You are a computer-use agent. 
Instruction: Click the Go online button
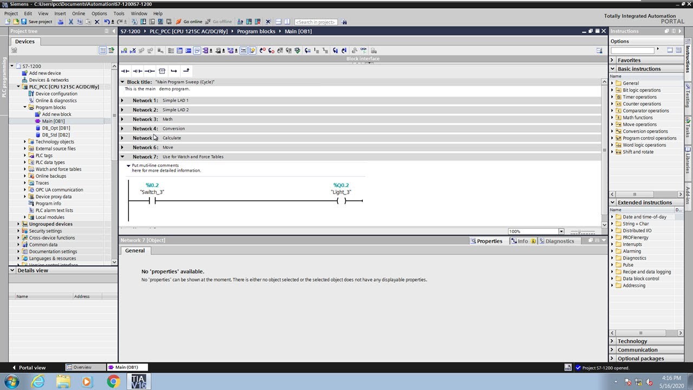coord(189,22)
